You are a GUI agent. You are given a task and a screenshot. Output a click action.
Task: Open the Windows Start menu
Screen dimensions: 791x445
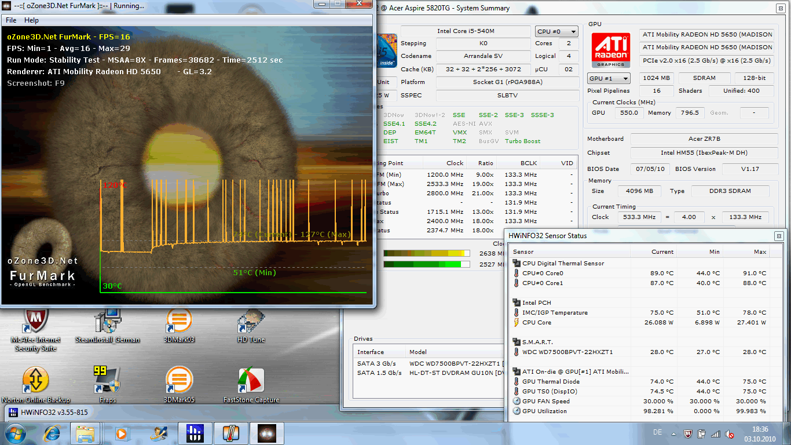pos(15,433)
